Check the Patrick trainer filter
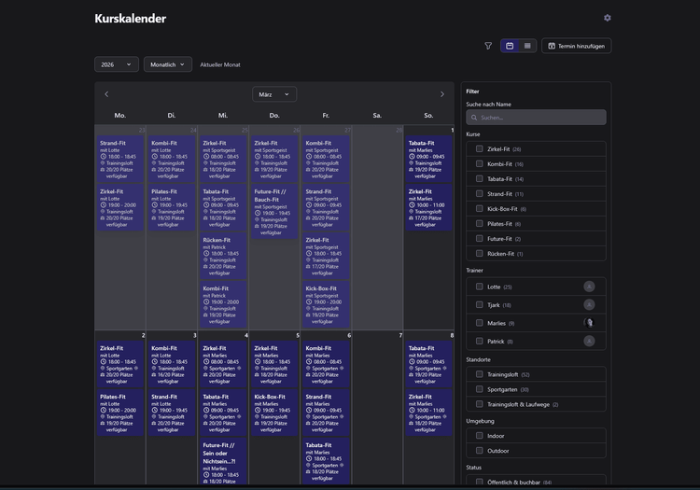 [x=480, y=342]
